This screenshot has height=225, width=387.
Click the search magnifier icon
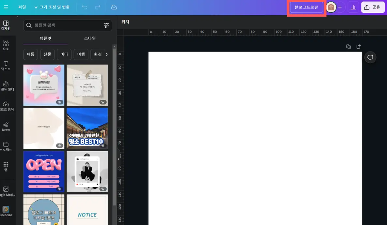(29, 25)
